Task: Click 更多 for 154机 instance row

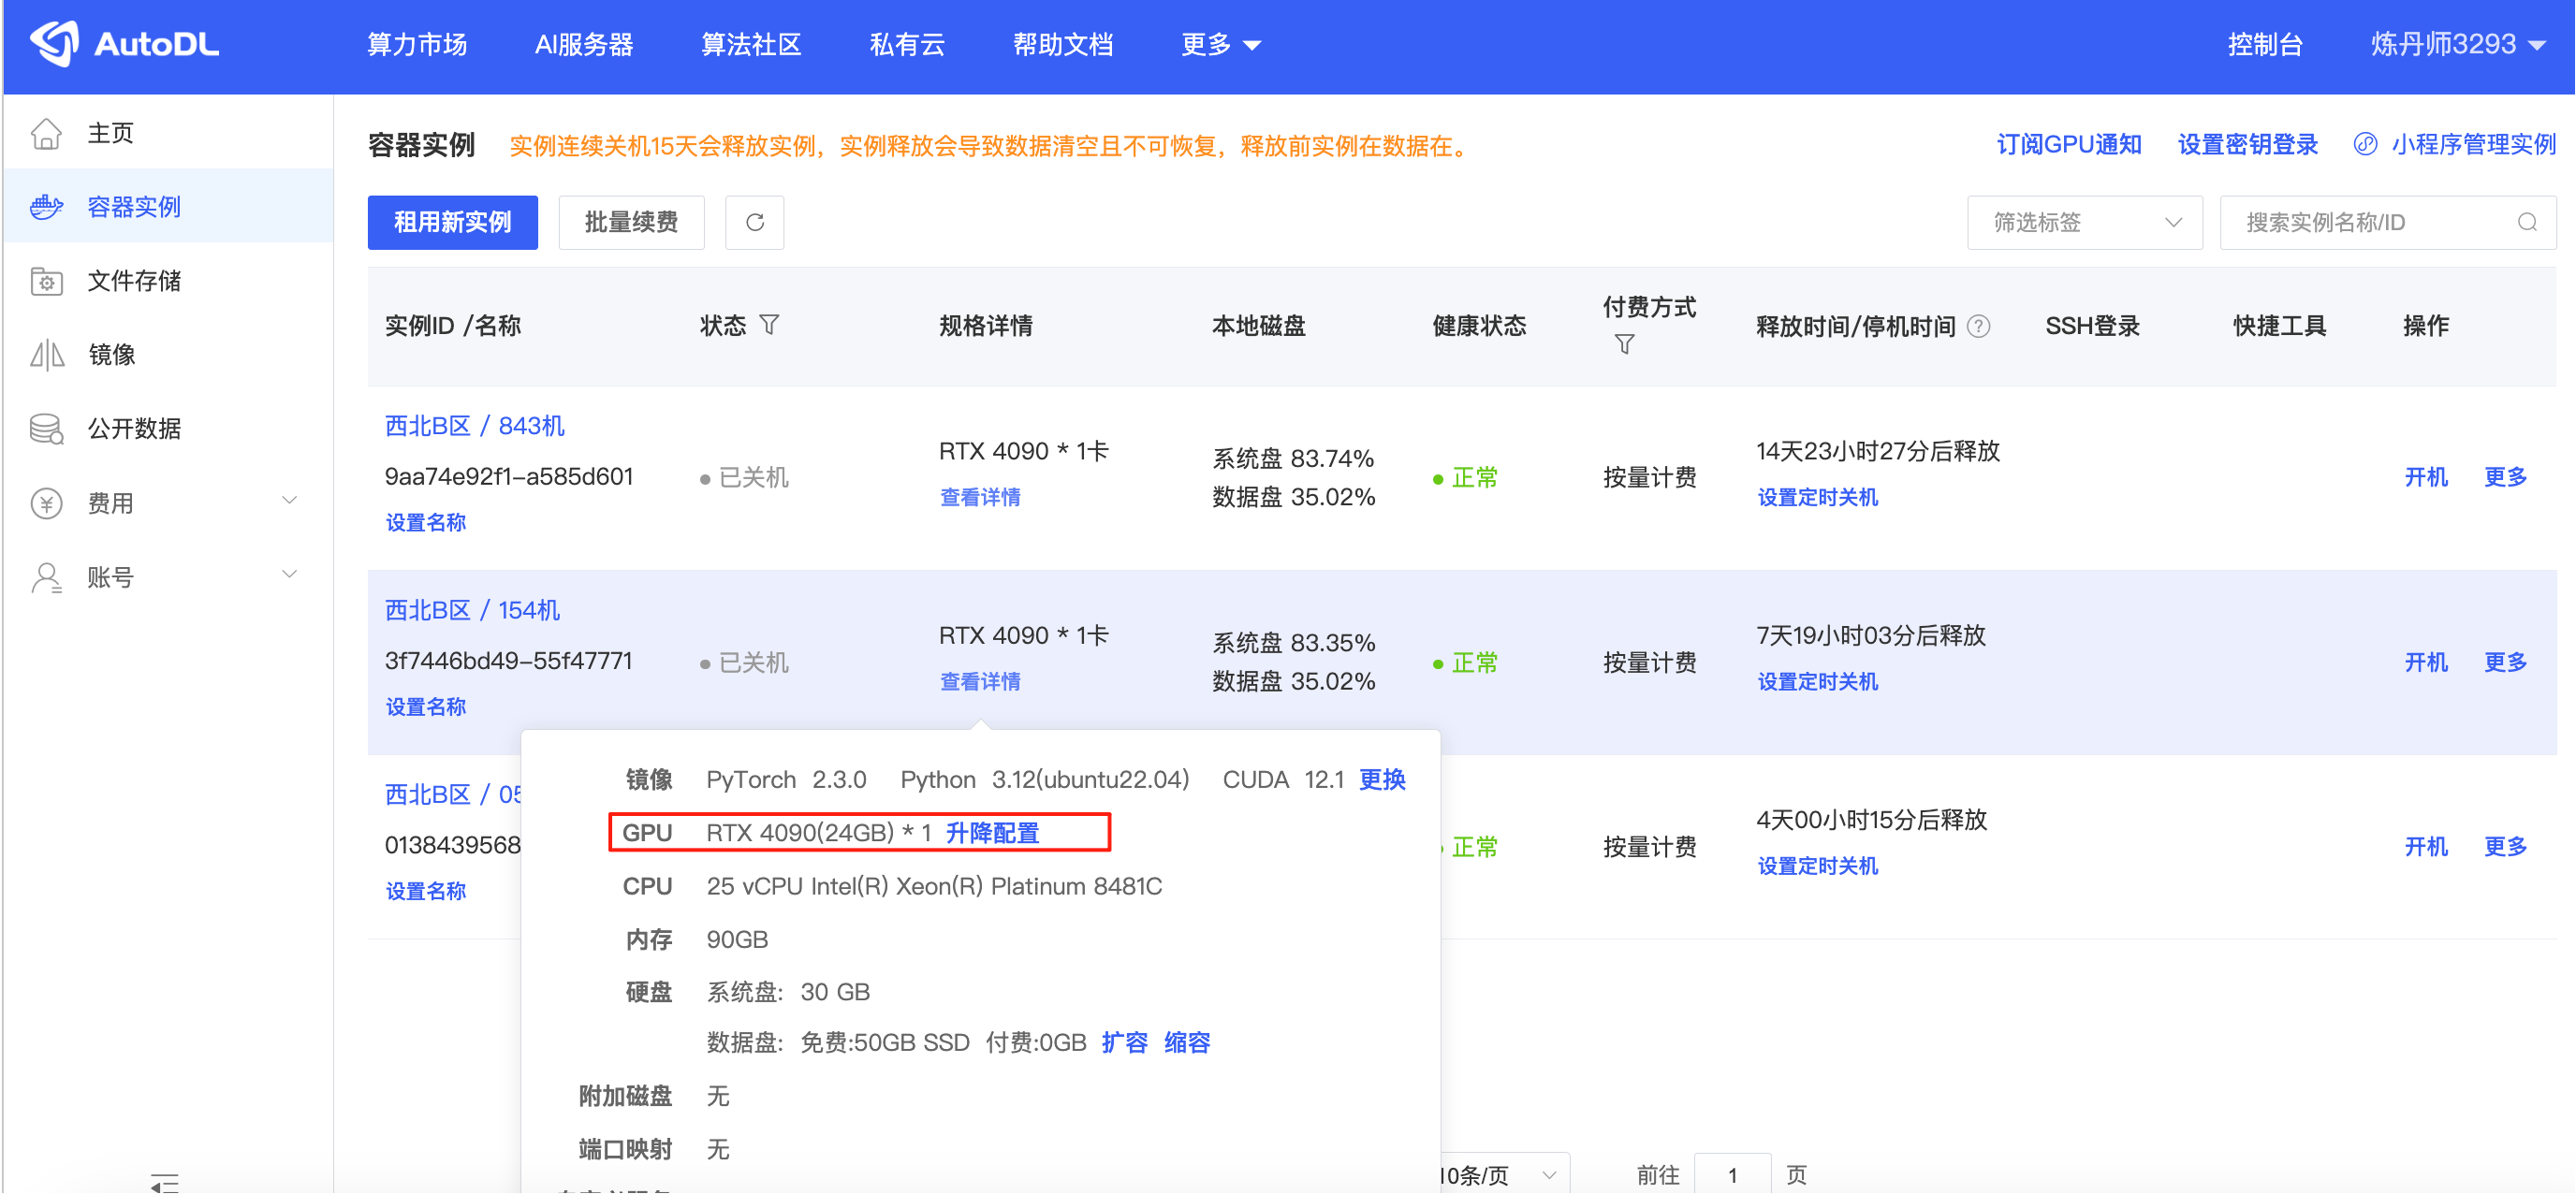Action: [x=2506, y=662]
